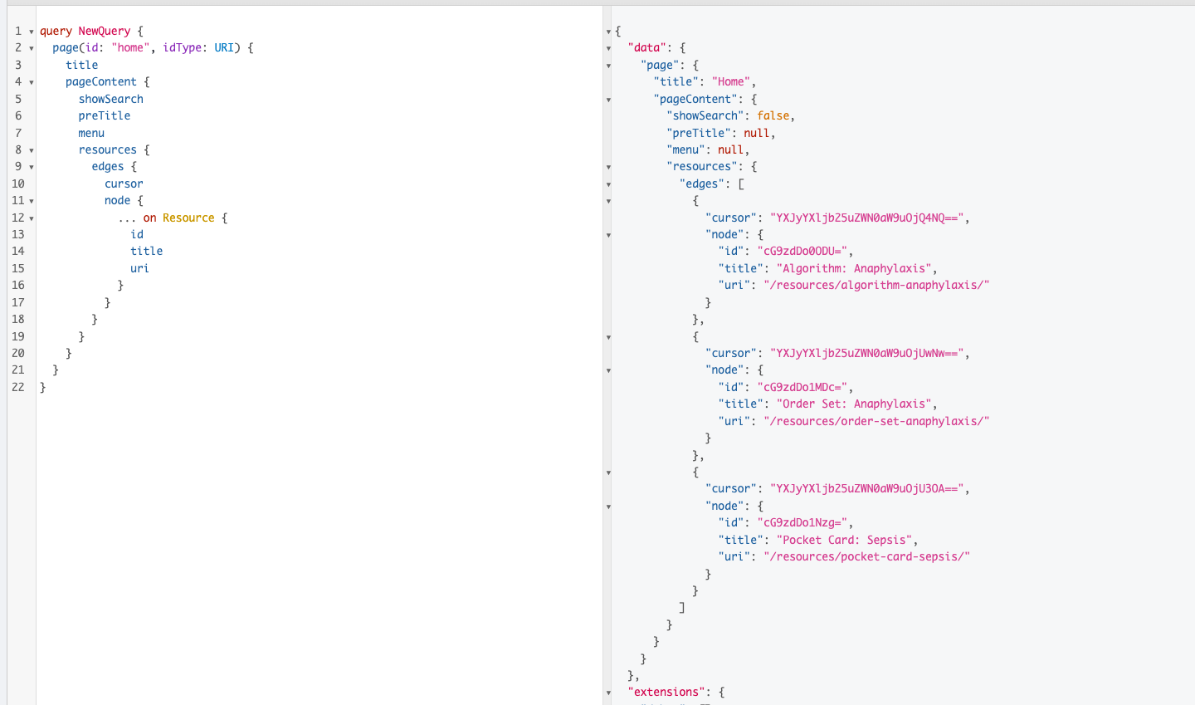Click the URI enum value in the query
The height and width of the screenshot is (705, 1195).
(x=224, y=48)
